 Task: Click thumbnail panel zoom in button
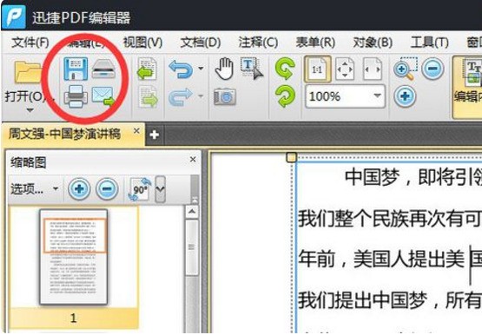coord(79,188)
